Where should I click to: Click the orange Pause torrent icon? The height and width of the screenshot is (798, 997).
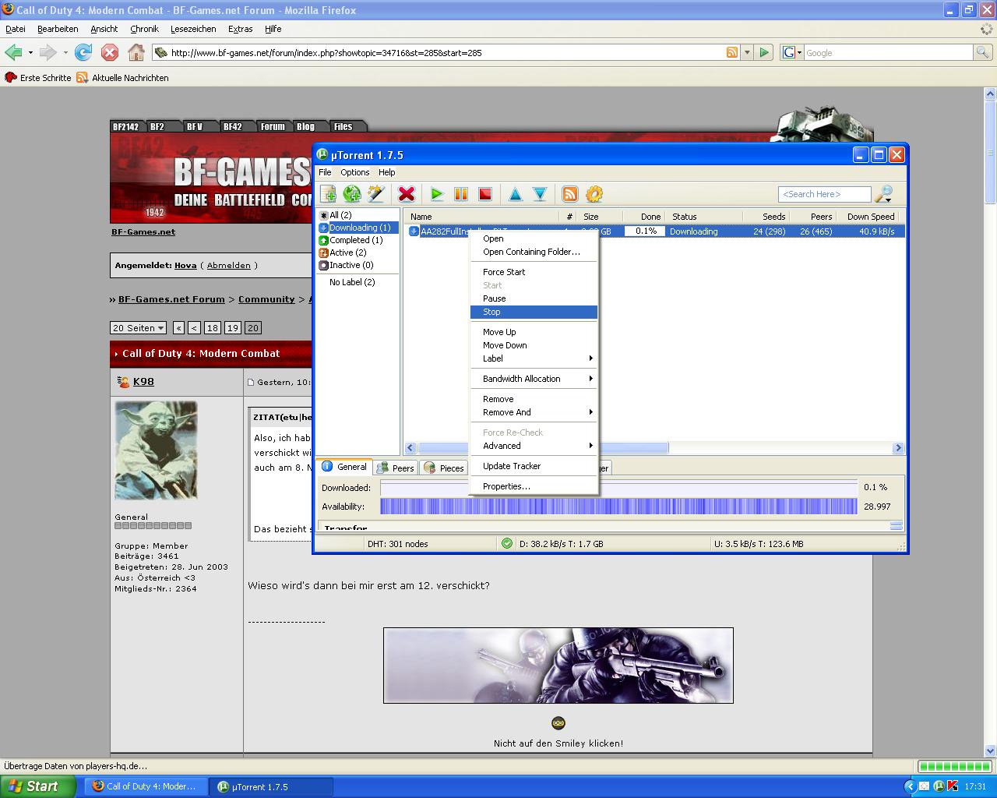click(461, 194)
